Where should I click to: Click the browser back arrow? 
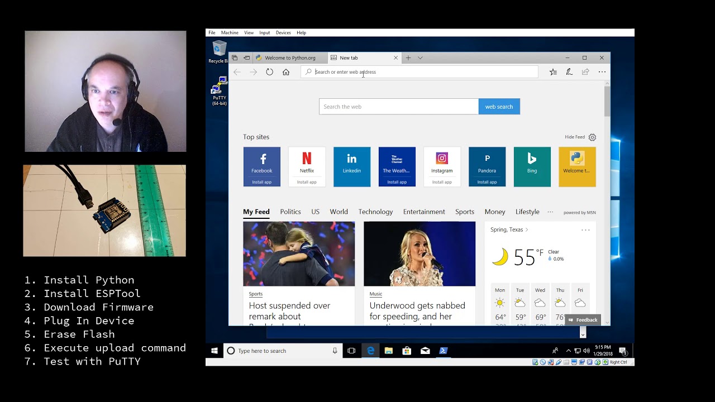237,72
